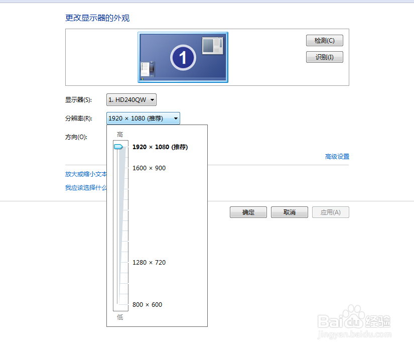
Task: Click the 放大或缩小文本 link
Action: 85,174
